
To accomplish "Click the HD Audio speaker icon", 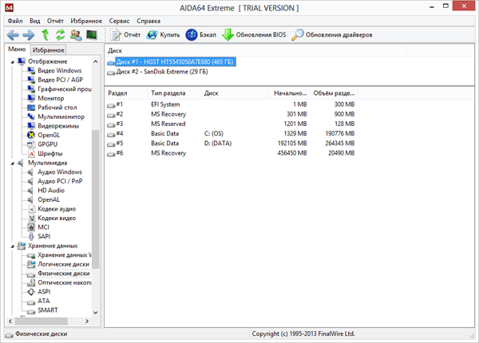I will 30,191.
